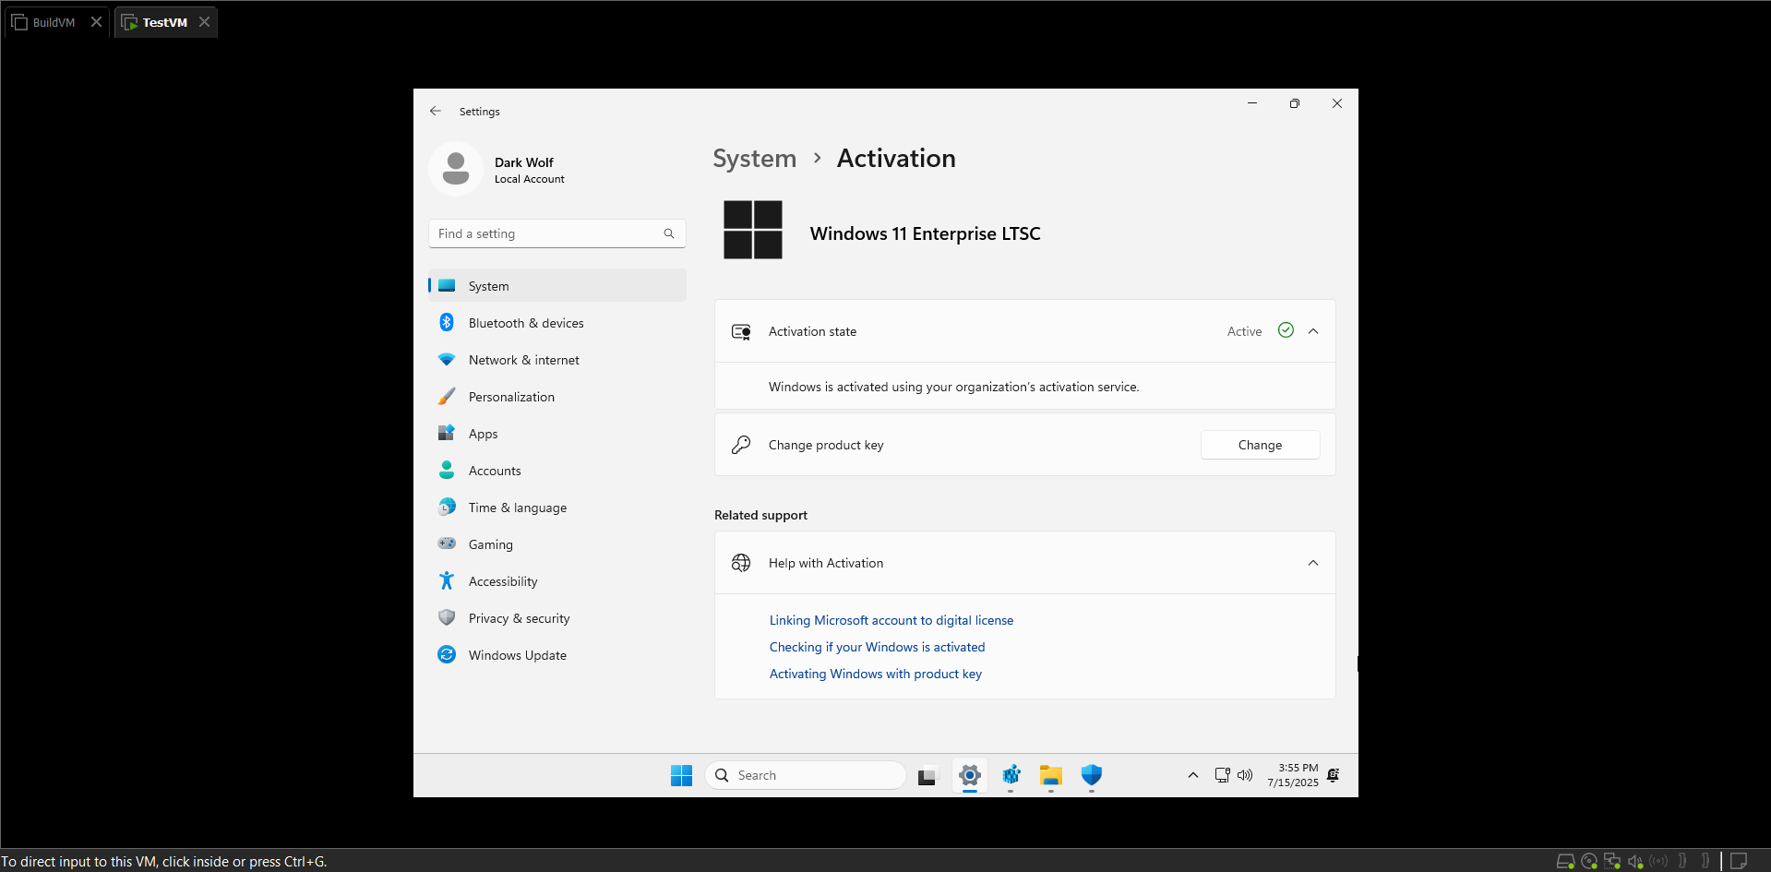This screenshot has width=1771, height=872.
Task: Open notifications bell in system tray
Action: click(1334, 775)
